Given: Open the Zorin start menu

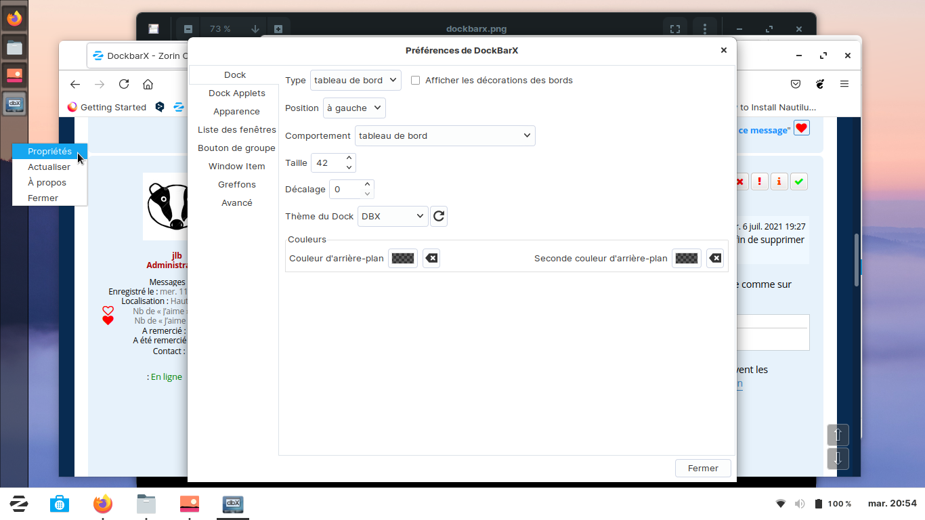Looking at the screenshot, I should [18, 504].
